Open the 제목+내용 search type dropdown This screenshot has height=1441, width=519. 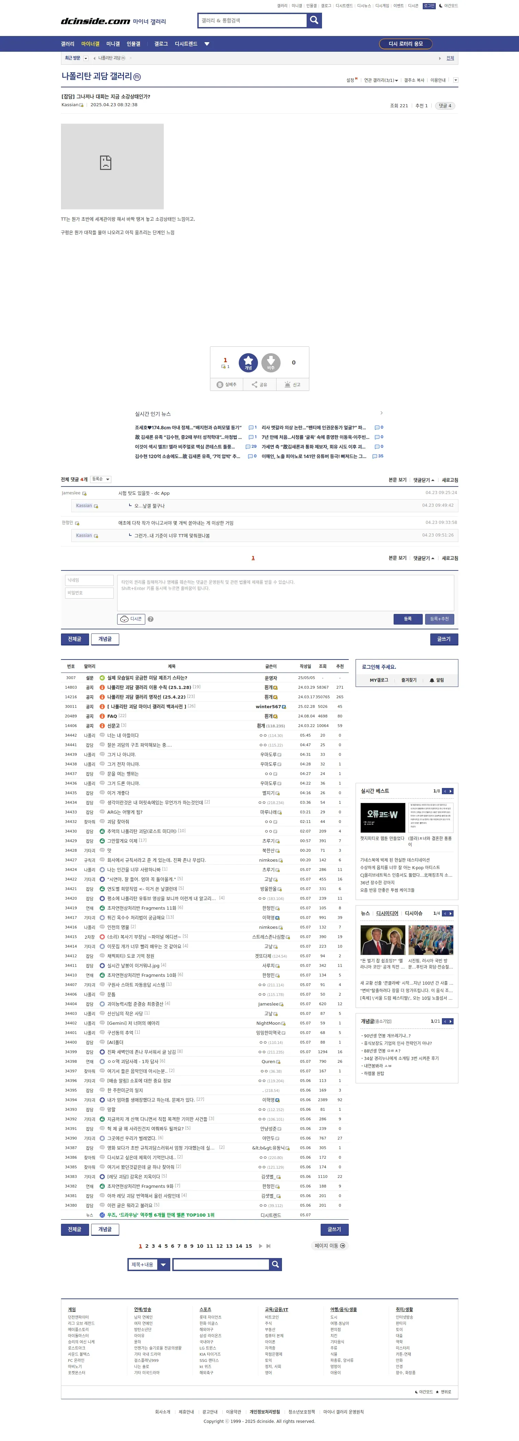pyautogui.click(x=148, y=1264)
